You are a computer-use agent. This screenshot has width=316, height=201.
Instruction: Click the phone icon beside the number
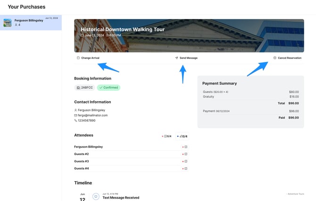(x=75, y=121)
